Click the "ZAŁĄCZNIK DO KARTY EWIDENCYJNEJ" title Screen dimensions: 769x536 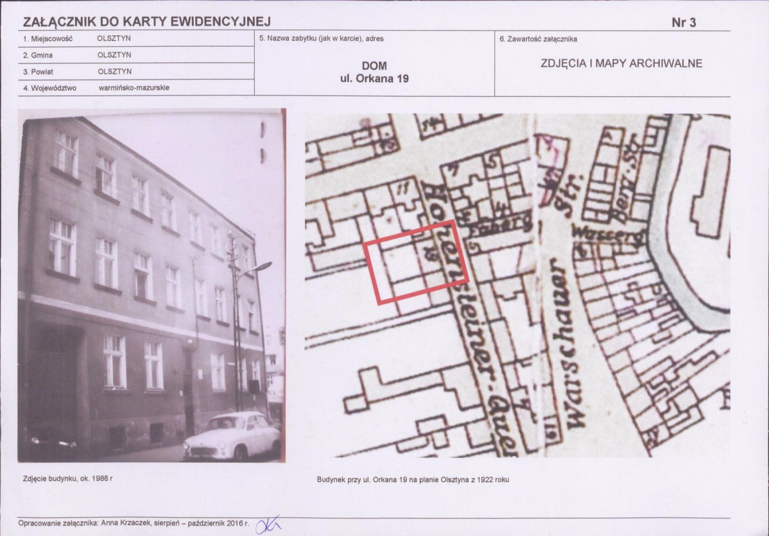click(146, 22)
